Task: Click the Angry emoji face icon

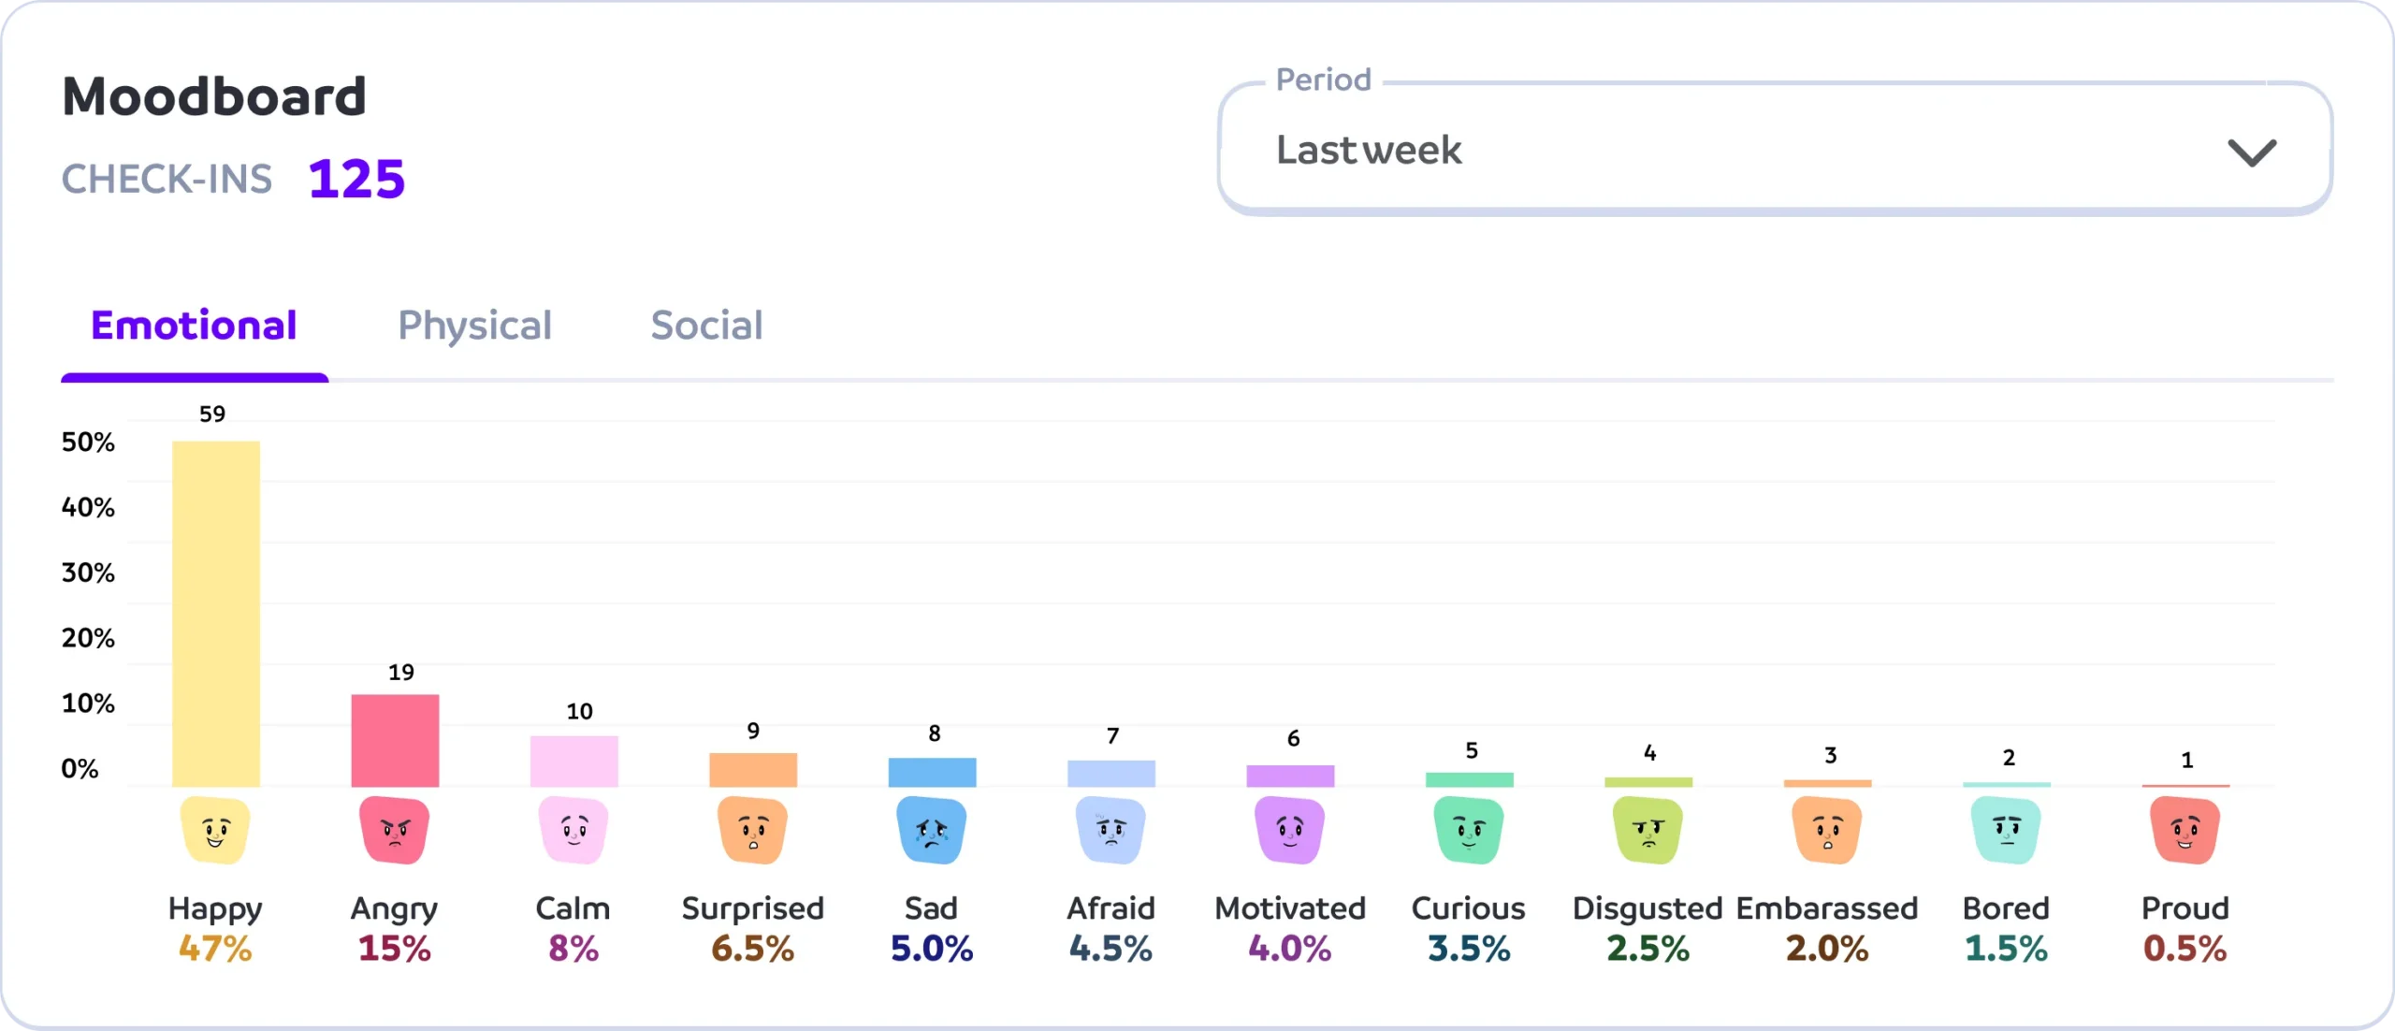Action: 394,830
